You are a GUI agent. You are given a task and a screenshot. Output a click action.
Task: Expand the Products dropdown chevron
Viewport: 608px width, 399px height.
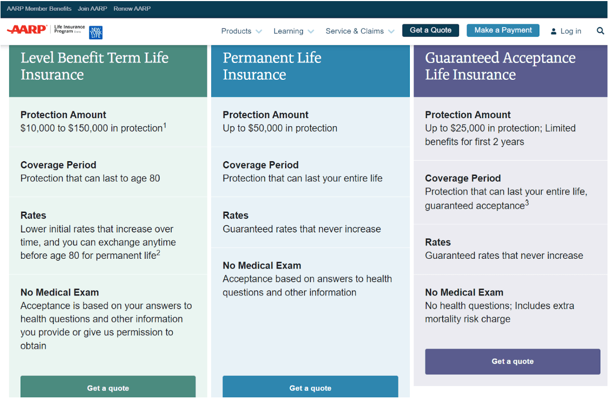259,31
